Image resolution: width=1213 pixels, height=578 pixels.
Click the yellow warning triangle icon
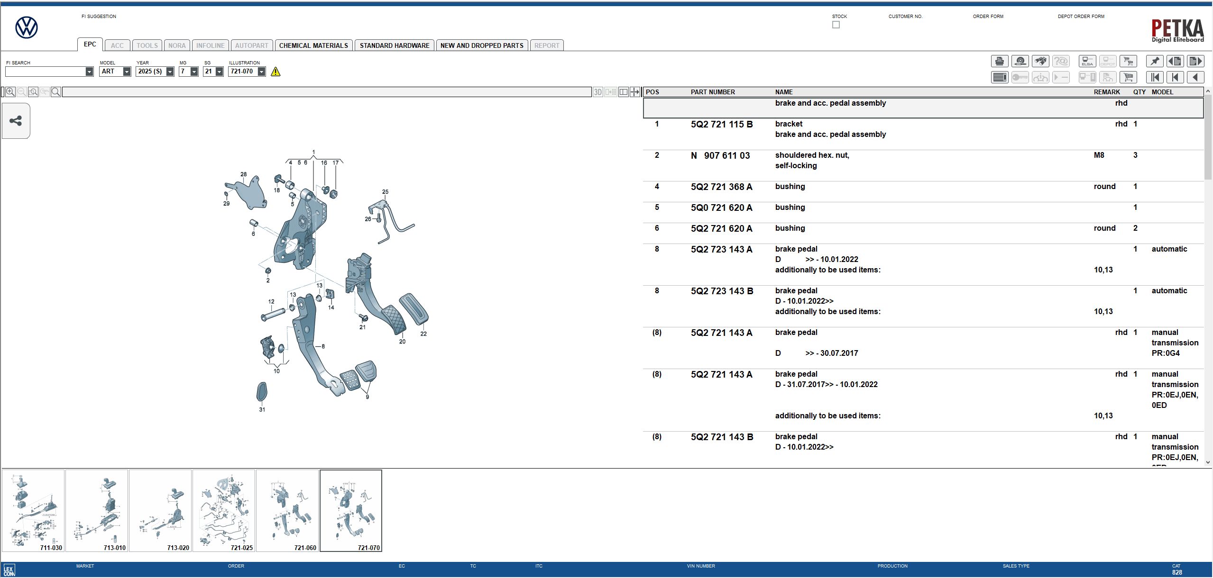[276, 72]
